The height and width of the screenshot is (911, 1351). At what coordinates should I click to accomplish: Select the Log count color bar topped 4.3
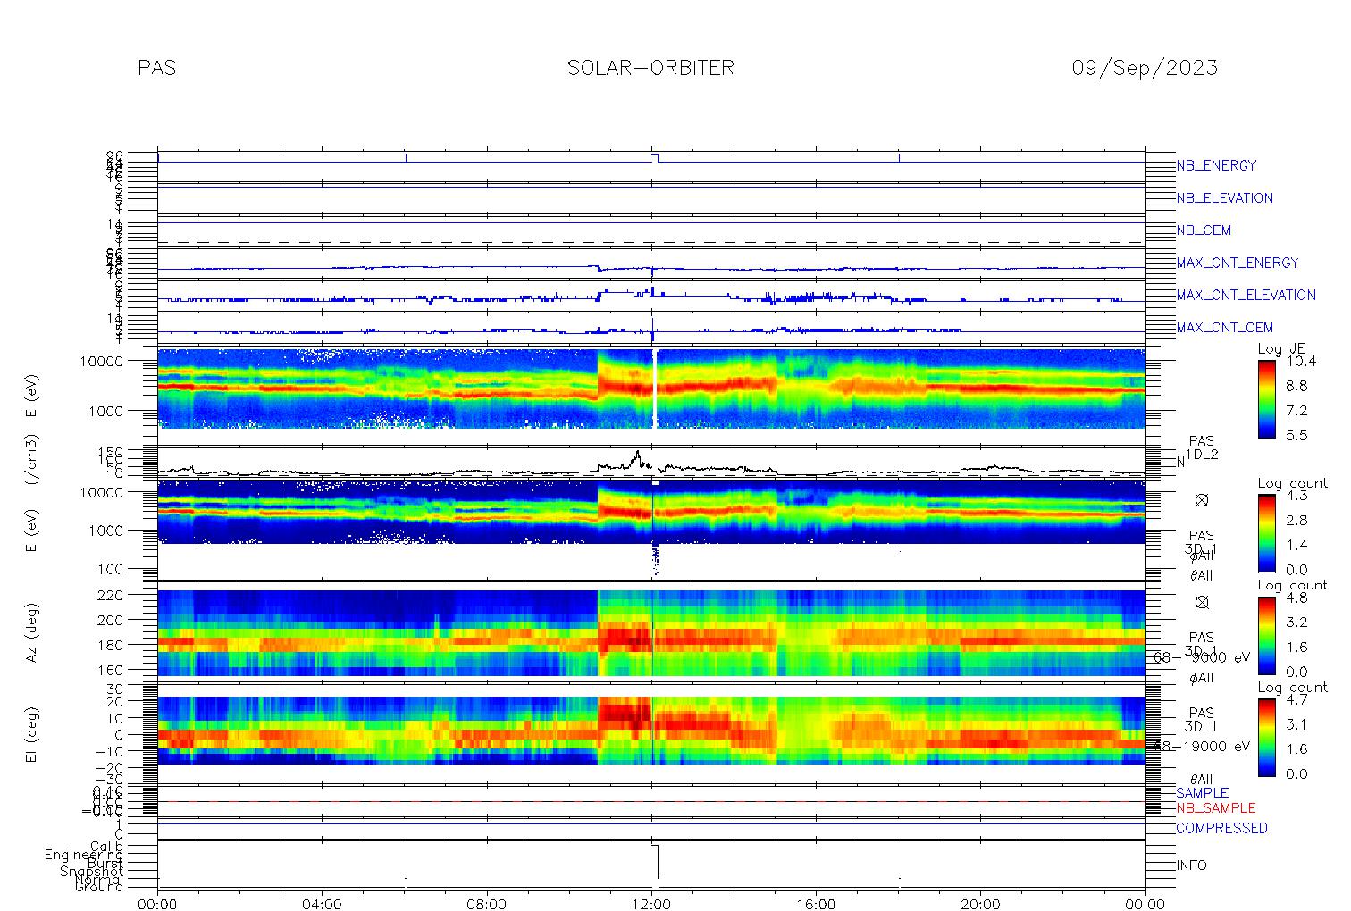pyautogui.click(x=1266, y=532)
